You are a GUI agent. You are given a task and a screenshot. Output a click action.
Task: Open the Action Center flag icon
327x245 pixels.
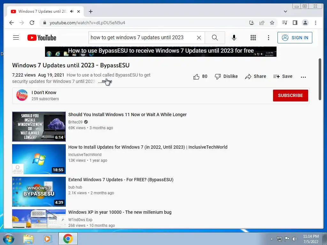click(287, 239)
